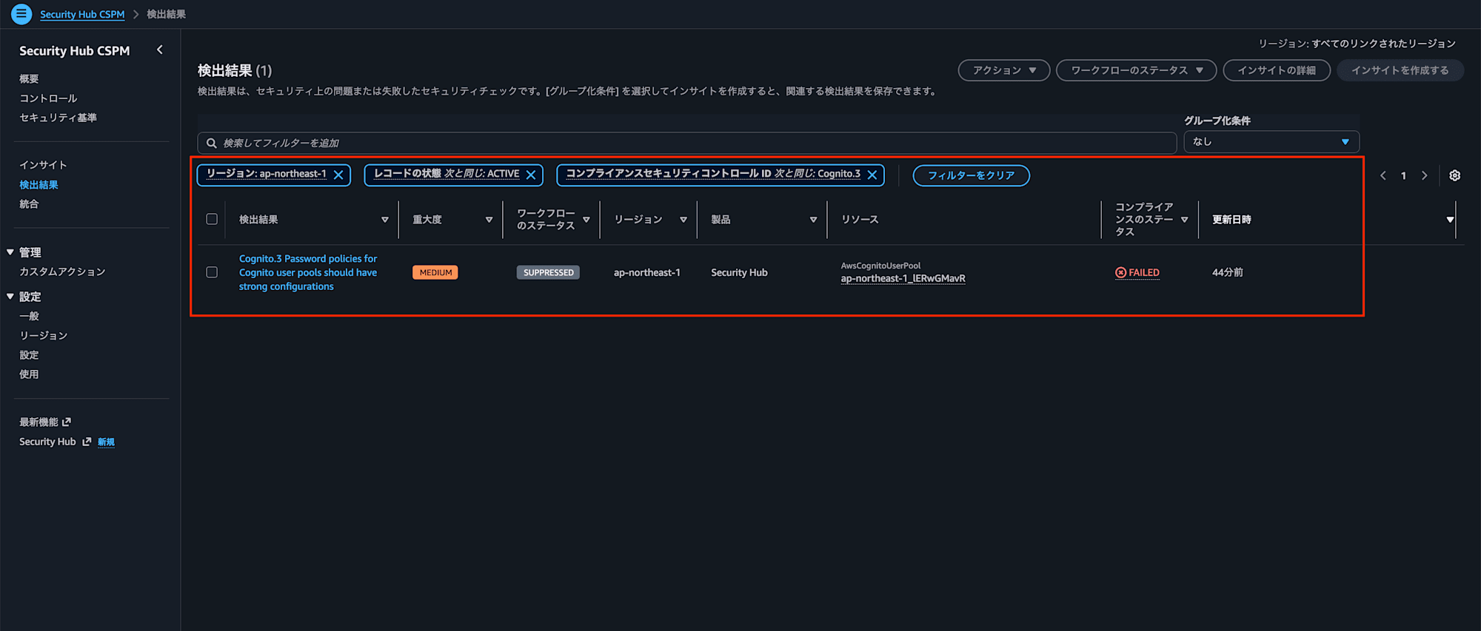Open 最新機能 external link icon
This screenshot has width=1481, height=631.
pyautogui.click(x=67, y=422)
